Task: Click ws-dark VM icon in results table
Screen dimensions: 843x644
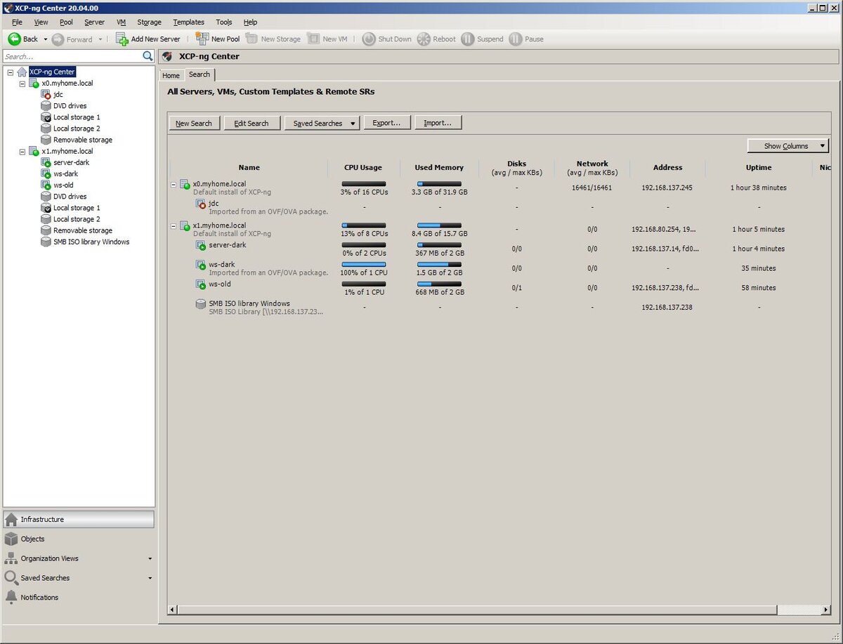Action: pos(200,265)
